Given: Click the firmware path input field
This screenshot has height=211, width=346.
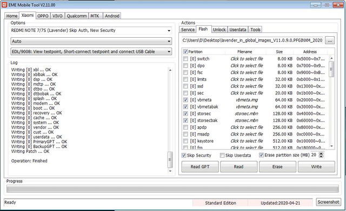Looking at the screenshot, I should 252,40.
